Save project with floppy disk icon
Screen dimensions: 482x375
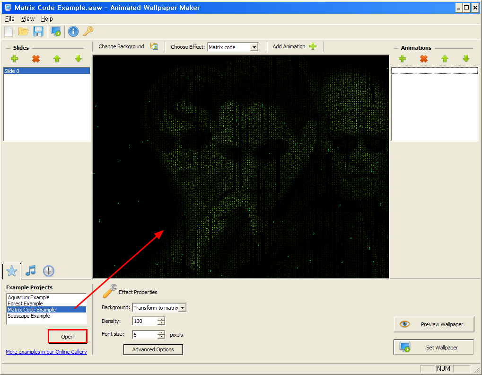(x=38, y=31)
